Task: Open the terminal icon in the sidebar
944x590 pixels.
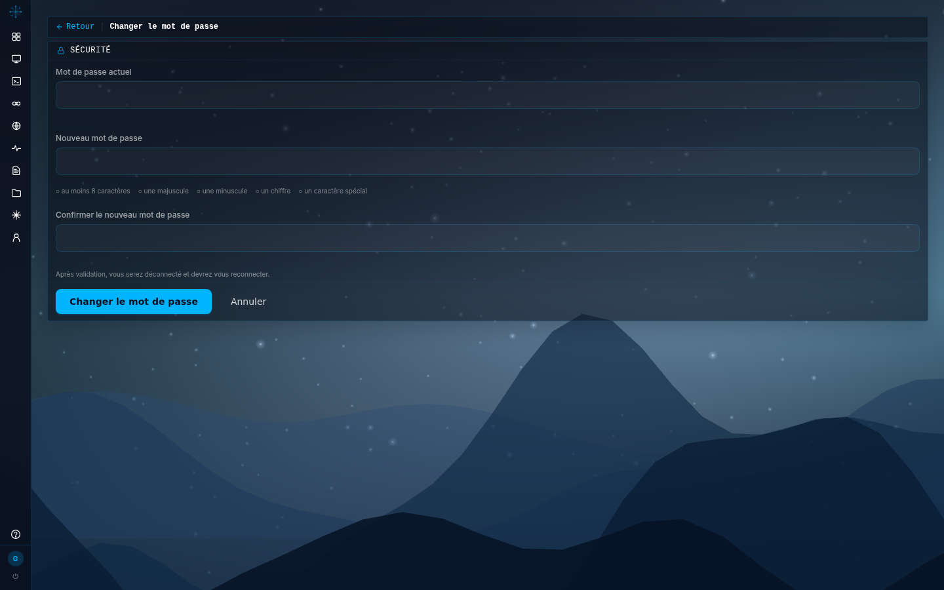Action: 16,81
